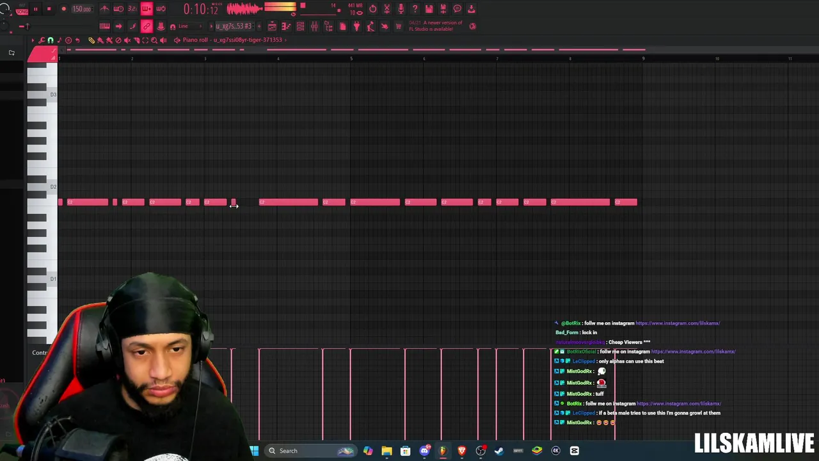Pause playback in the transport bar
This screenshot has height=461, width=819.
36,9
